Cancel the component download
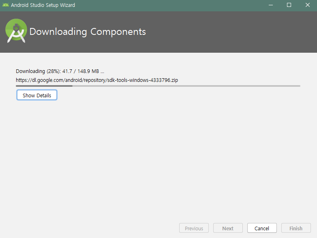 [262, 228]
